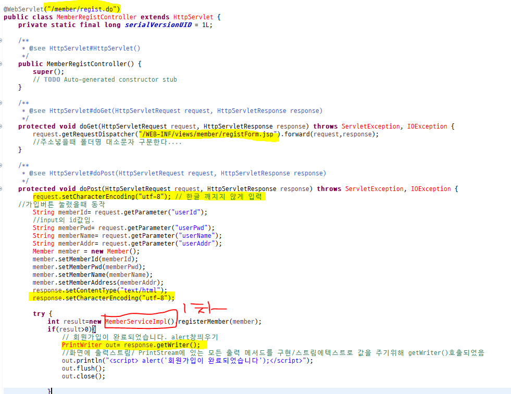The height and width of the screenshot is (394, 511).
Task: Collapse the MemberRegistController constructor fold marker
Action: tap(1, 64)
